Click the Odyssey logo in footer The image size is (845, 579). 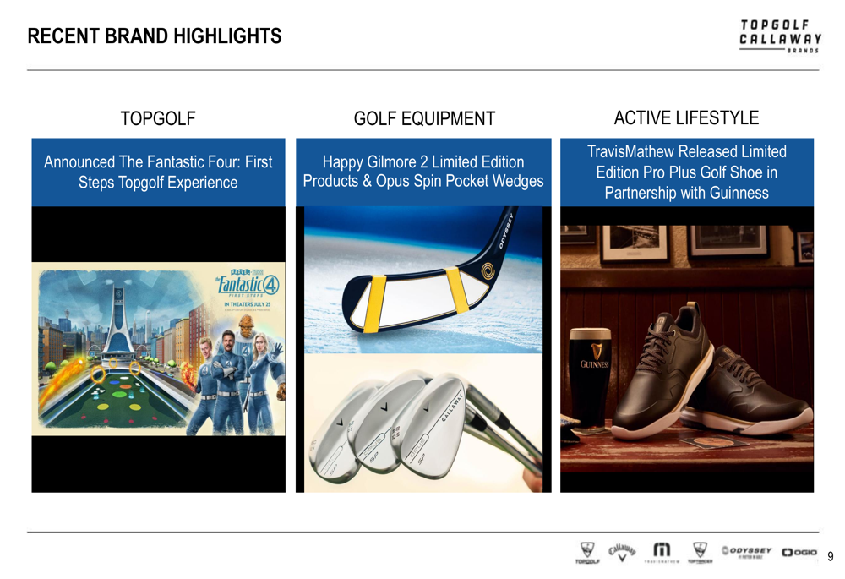(x=747, y=551)
